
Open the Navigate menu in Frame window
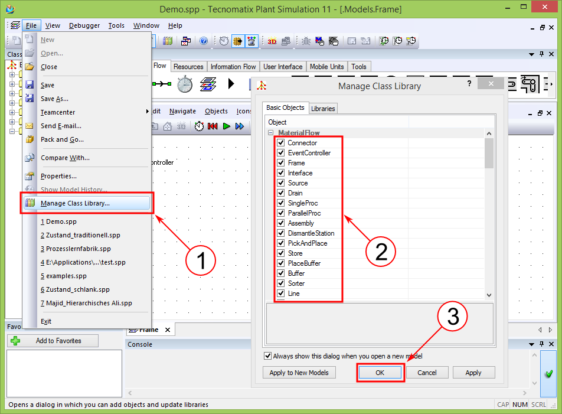click(x=182, y=111)
